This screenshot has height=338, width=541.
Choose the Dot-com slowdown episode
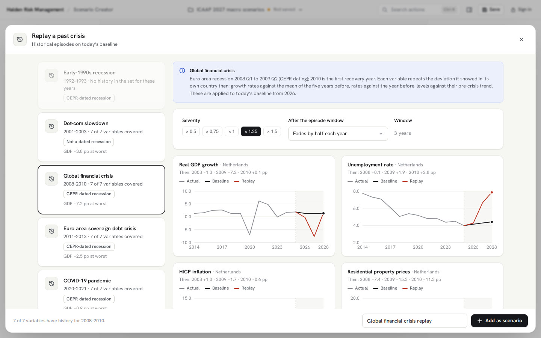click(101, 137)
